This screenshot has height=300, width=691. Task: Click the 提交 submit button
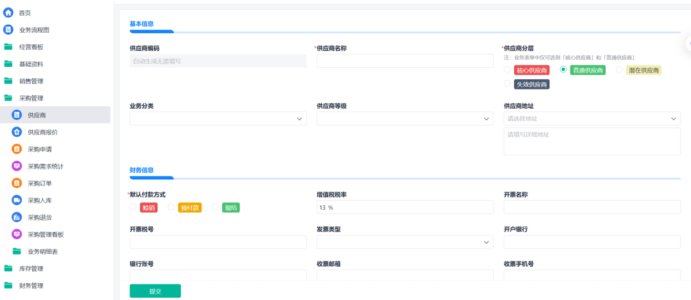[x=155, y=291]
